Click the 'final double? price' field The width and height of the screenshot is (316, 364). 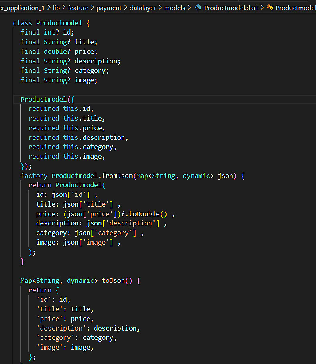click(x=59, y=51)
